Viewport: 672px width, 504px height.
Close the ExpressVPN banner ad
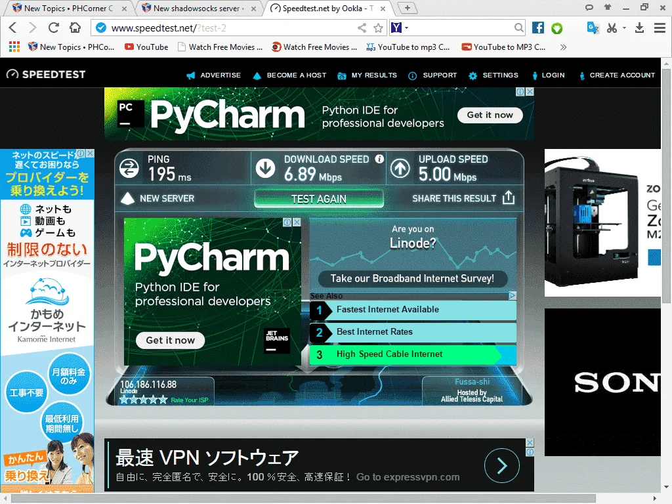coord(530,442)
